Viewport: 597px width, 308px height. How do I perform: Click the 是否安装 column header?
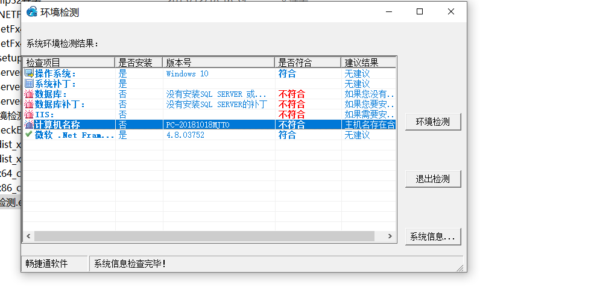[139, 63]
